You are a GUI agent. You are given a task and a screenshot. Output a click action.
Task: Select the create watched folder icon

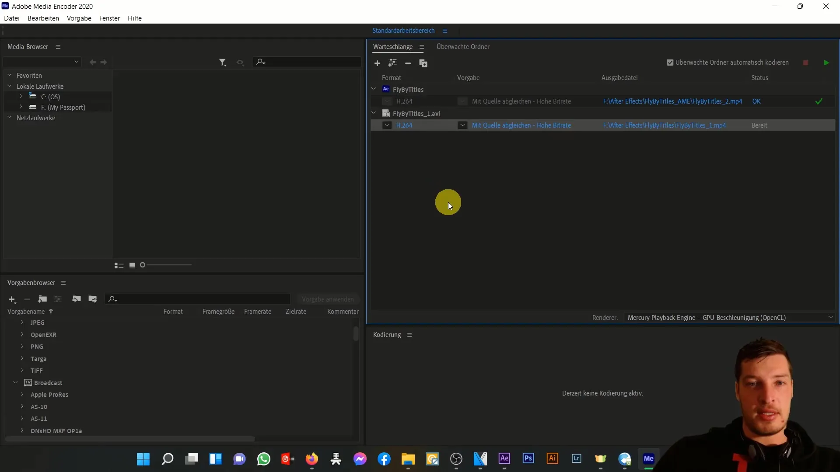pos(423,63)
